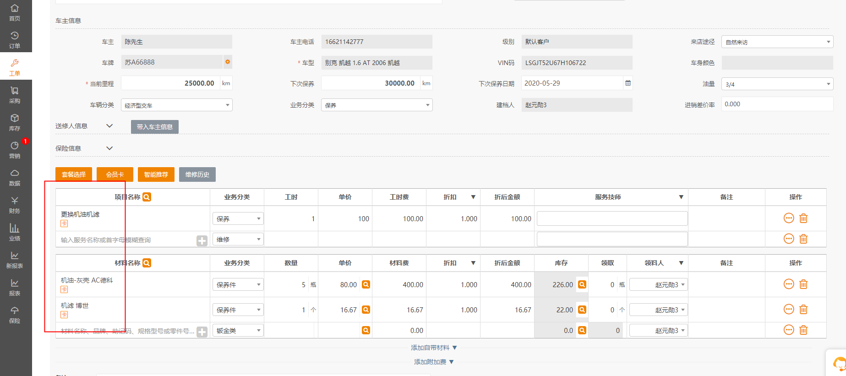Search icon next to 项目名称 header
Screen dimensions: 846x376
click(147, 197)
